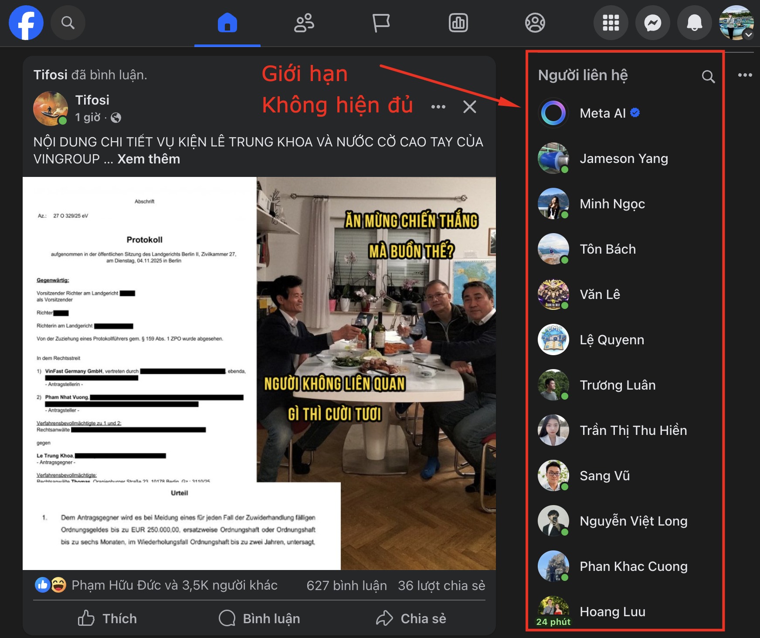Expand post text with Xem thêm
Screen dimensions: 760x638
tap(149, 159)
